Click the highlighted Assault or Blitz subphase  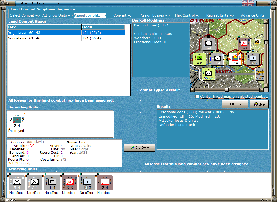point(90,15)
